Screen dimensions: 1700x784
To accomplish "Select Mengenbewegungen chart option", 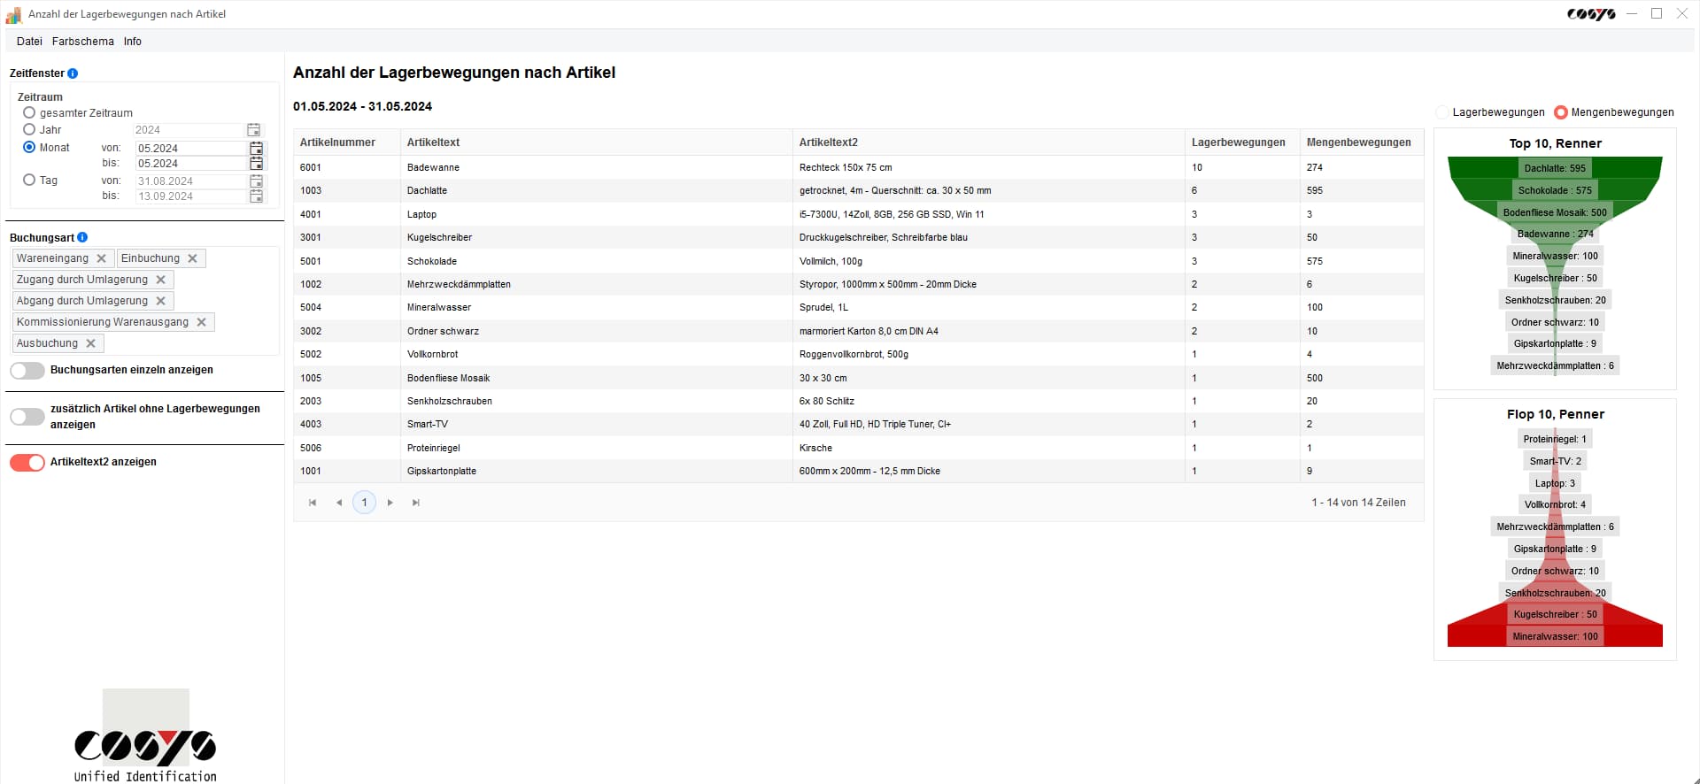I will pyautogui.click(x=1561, y=112).
